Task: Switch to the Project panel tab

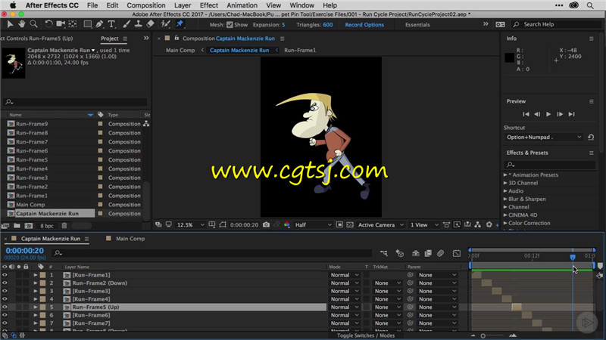Action: [109, 39]
